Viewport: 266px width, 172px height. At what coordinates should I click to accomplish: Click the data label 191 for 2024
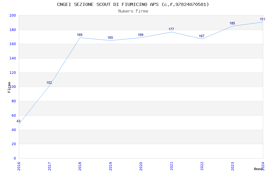tap(262, 19)
